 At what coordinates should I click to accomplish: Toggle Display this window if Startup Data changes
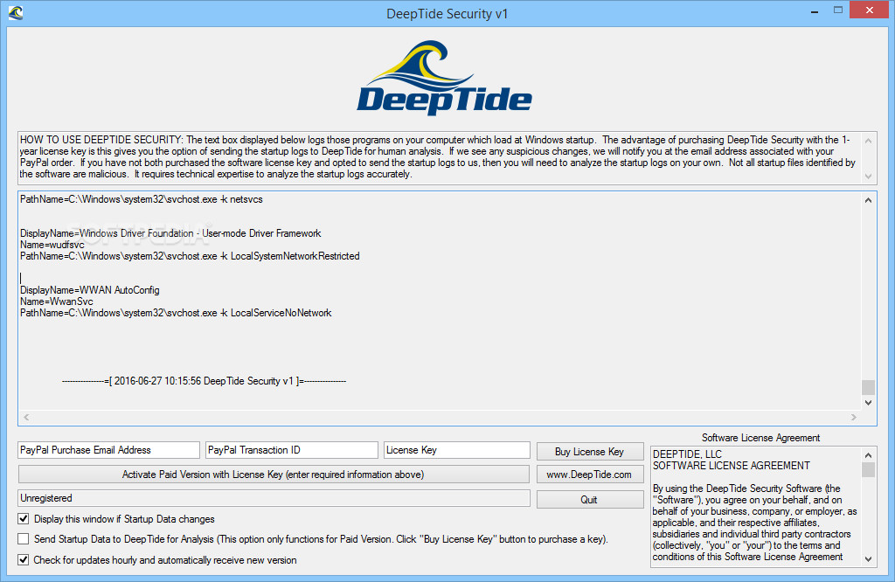click(24, 519)
